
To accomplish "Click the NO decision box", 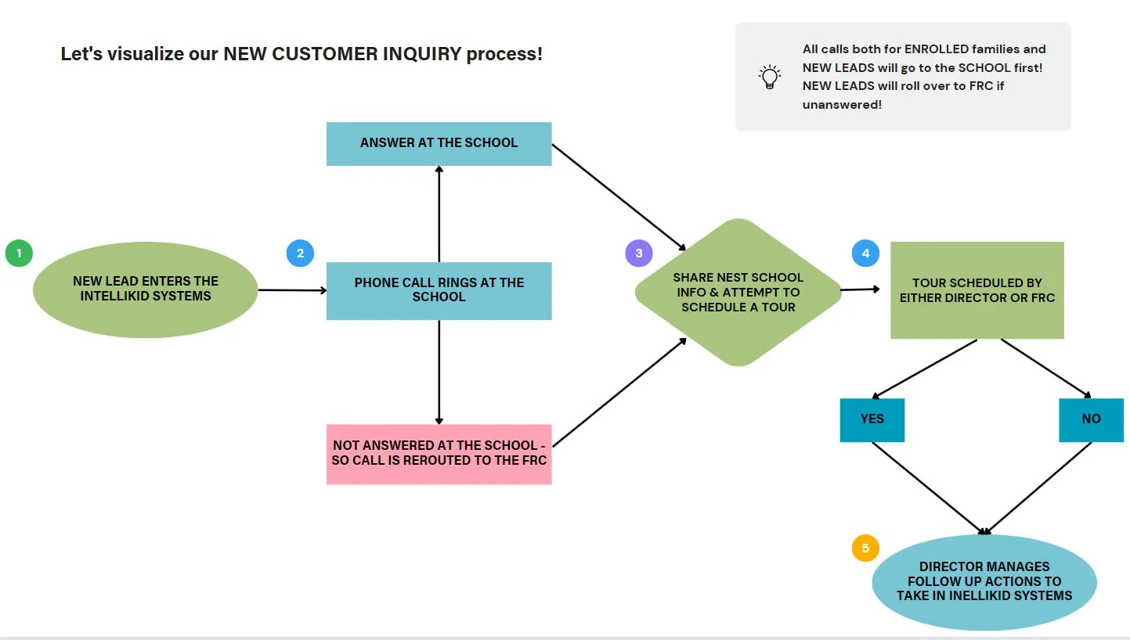I will (x=1091, y=419).
